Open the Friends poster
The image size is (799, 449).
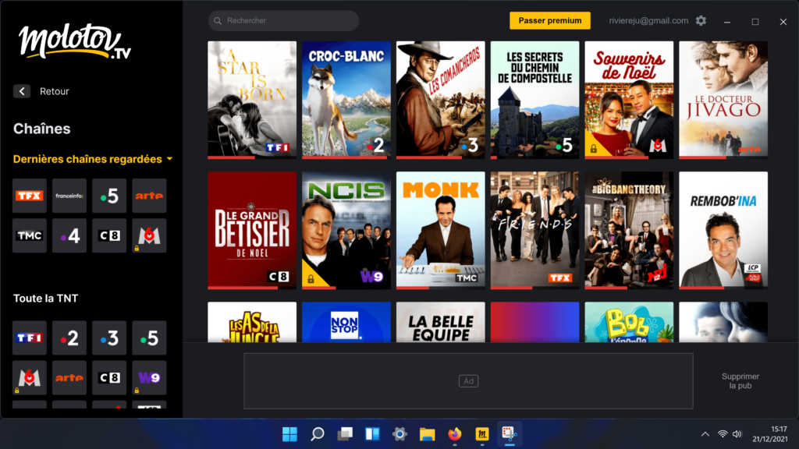(x=535, y=230)
